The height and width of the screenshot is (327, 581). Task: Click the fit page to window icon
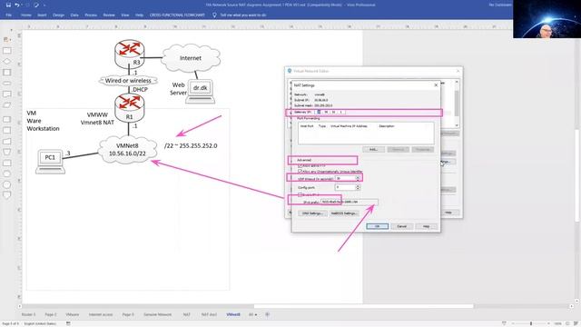click(567, 323)
